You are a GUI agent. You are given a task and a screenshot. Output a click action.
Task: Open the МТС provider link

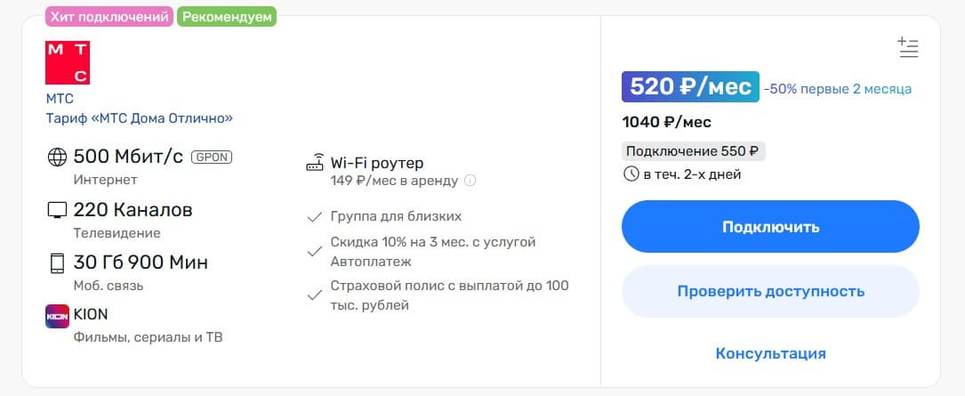pos(60,99)
